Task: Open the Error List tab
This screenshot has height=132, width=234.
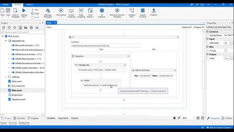Action: tap(13, 123)
